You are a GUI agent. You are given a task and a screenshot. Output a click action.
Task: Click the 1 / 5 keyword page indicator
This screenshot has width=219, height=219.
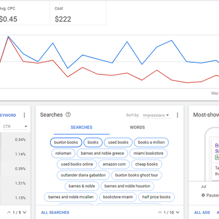pos(17,213)
